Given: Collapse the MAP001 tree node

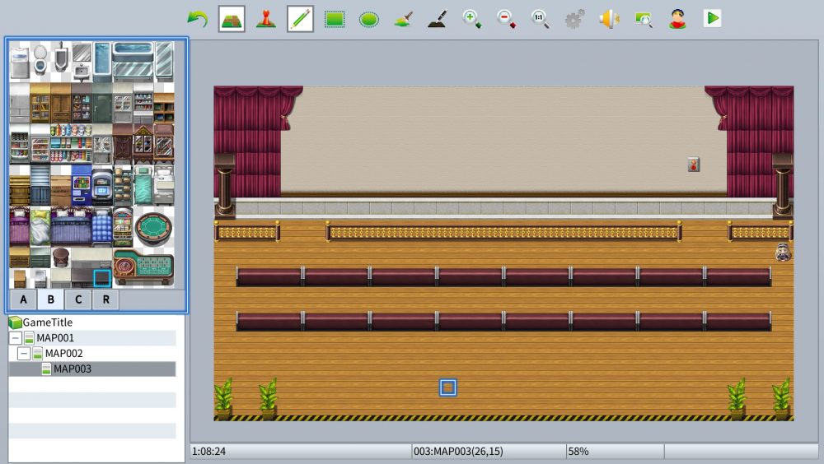Looking at the screenshot, I should click(x=16, y=338).
